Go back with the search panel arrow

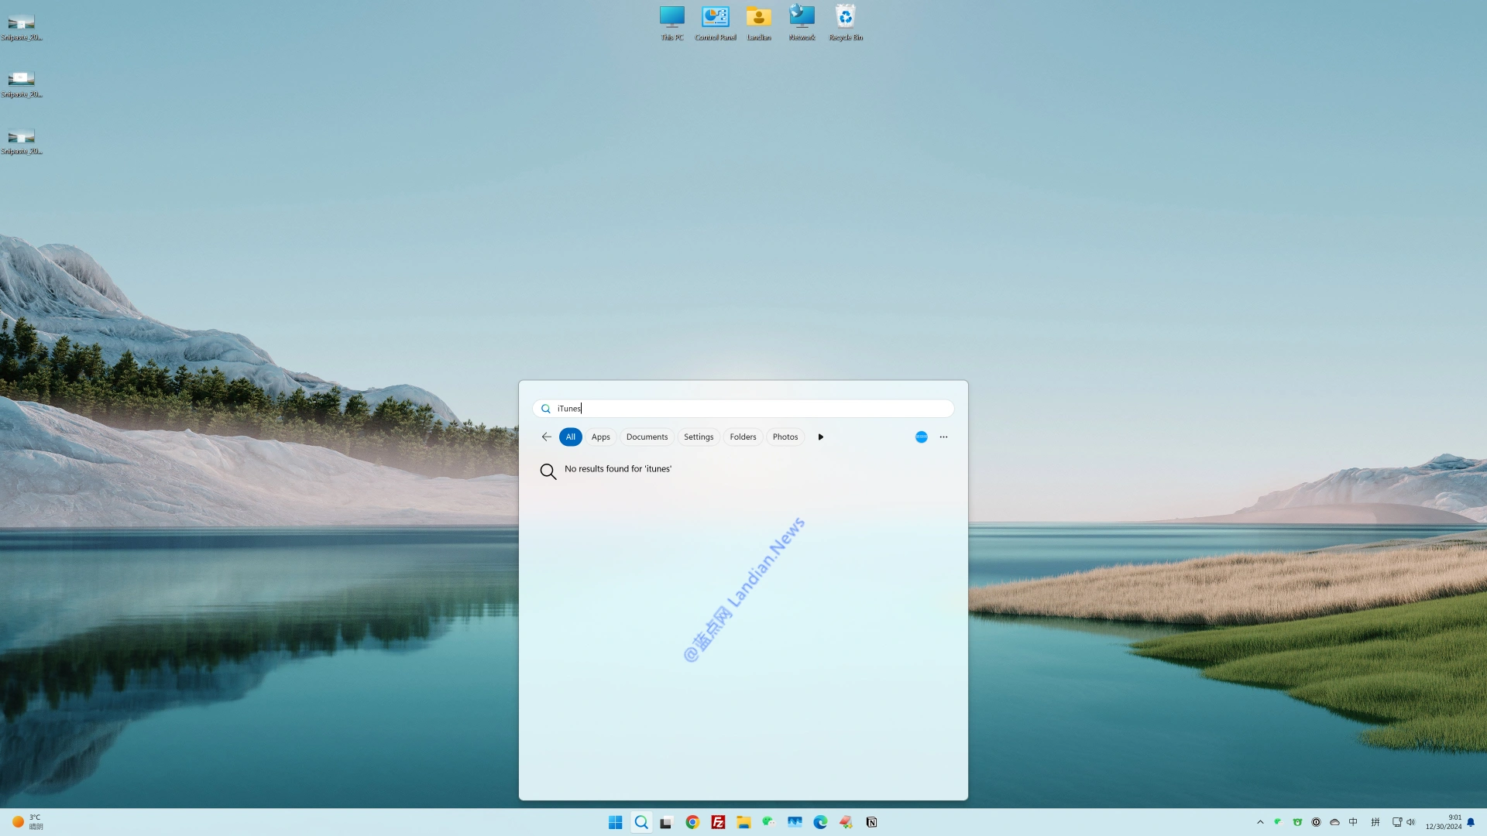(547, 437)
